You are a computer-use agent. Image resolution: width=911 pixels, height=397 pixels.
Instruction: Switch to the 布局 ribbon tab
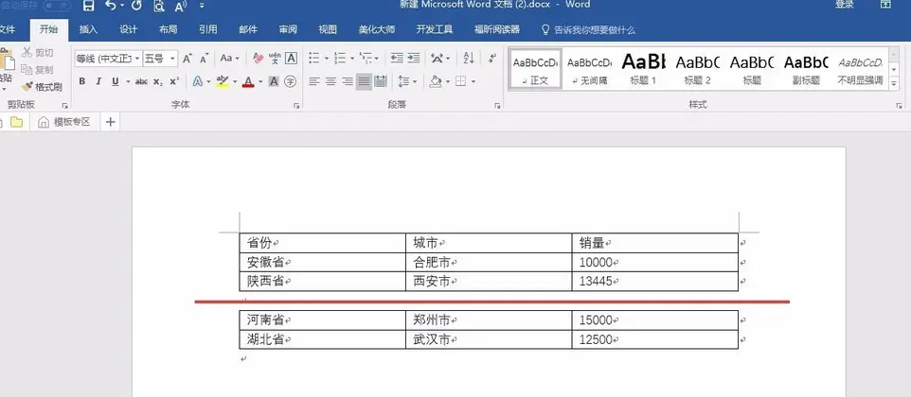168,29
